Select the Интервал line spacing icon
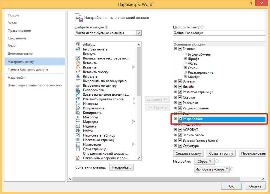Viewport: 270px width, 194px height. pyautogui.click(x=78, y=104)
